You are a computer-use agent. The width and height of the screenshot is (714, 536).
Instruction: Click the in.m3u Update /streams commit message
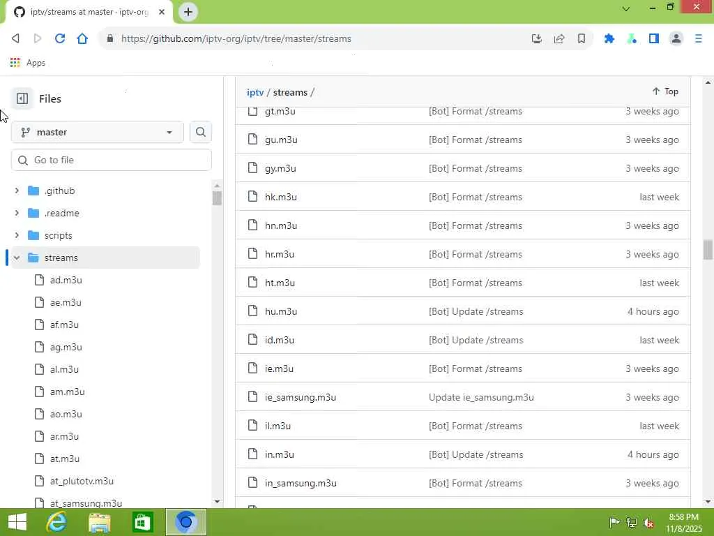476,454
